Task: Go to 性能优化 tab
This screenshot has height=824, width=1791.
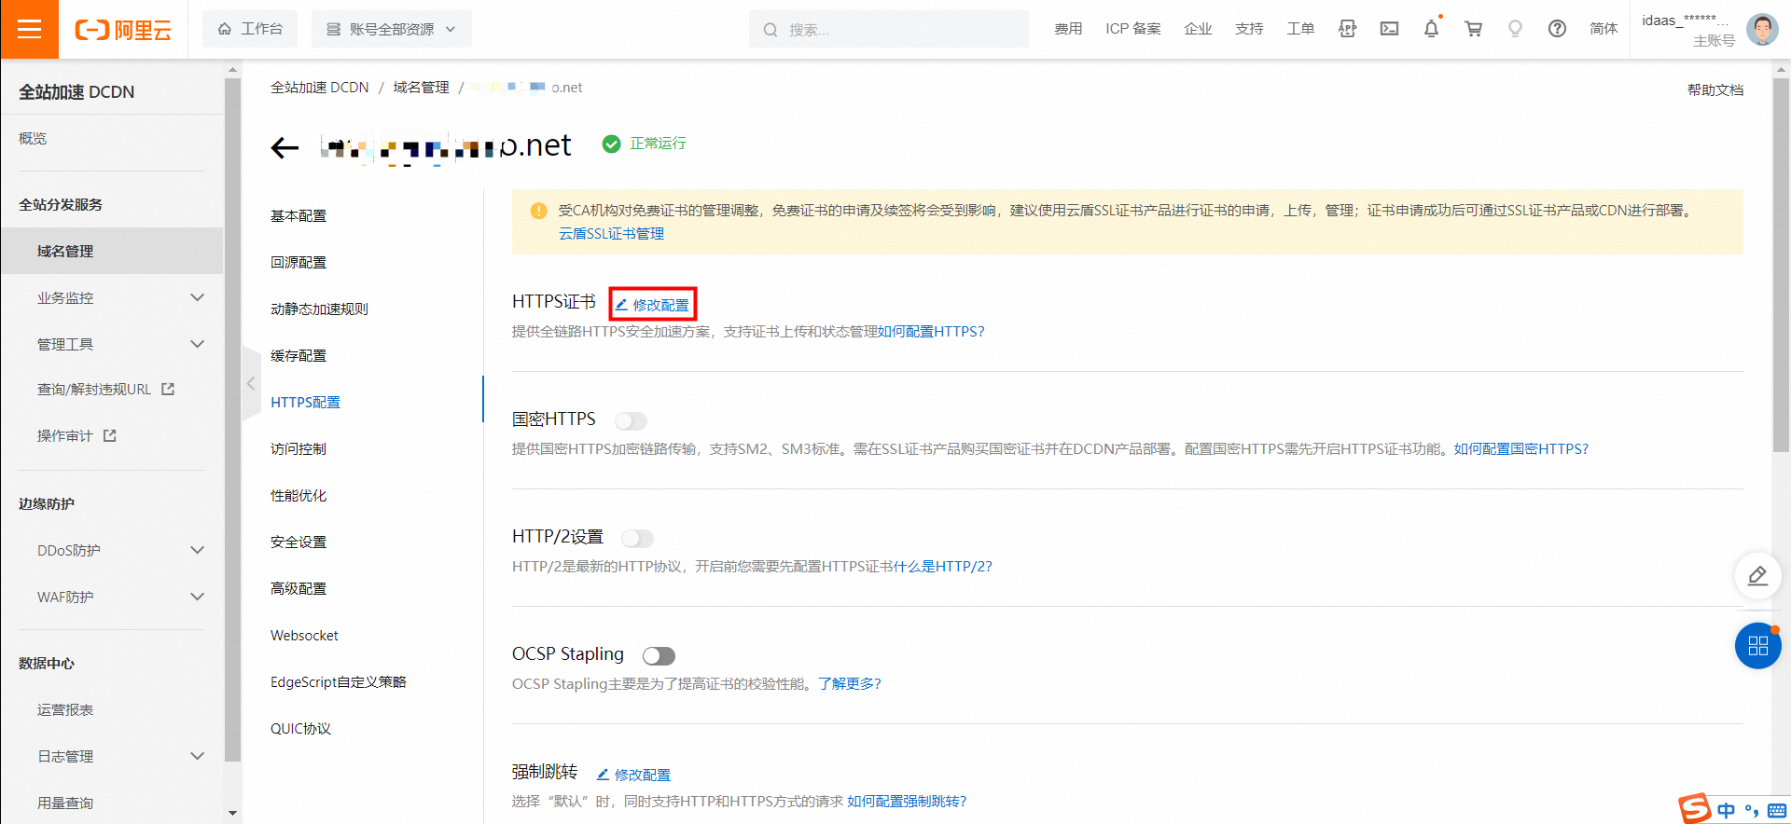Action: [298, 495]
